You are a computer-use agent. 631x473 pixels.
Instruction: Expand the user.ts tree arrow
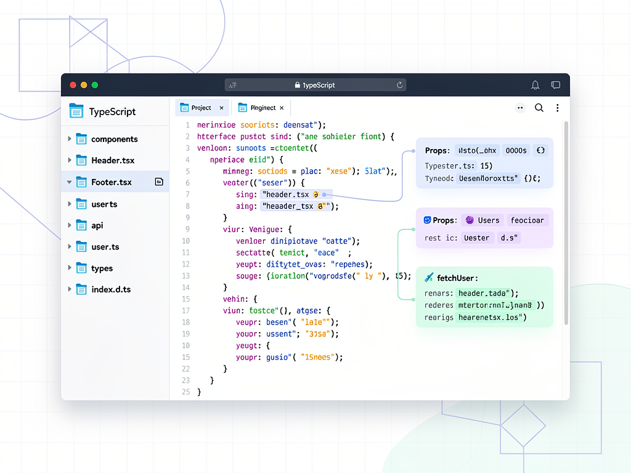point(69,246)
